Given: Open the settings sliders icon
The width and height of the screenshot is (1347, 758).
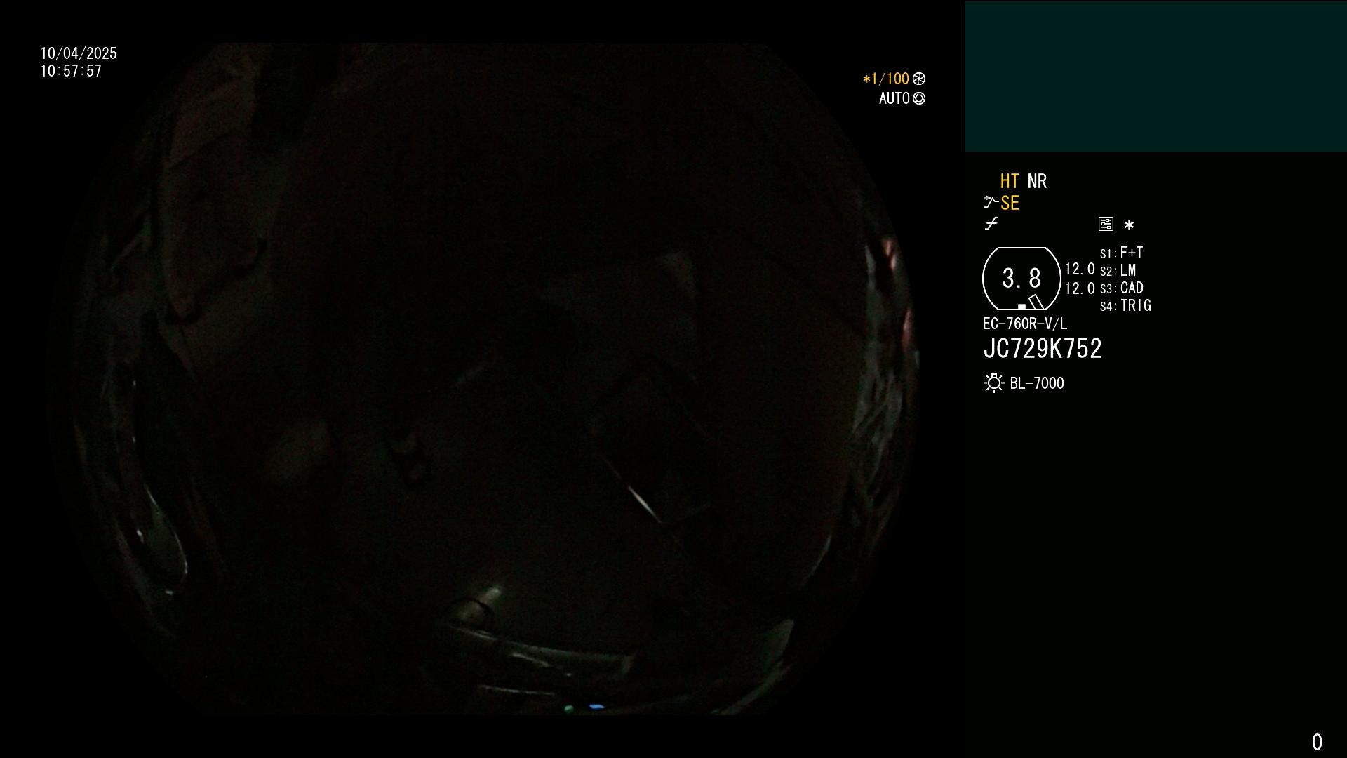Looking at the screenshot, I should [1106, 224].
